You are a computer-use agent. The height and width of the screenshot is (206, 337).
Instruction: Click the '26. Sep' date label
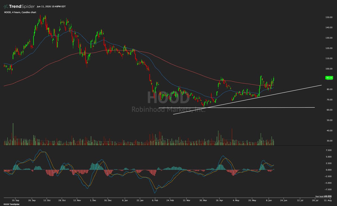(x=32, y=201)
